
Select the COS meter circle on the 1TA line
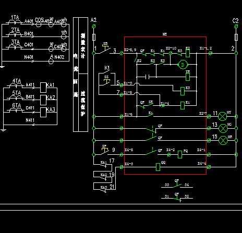(39, 24)
